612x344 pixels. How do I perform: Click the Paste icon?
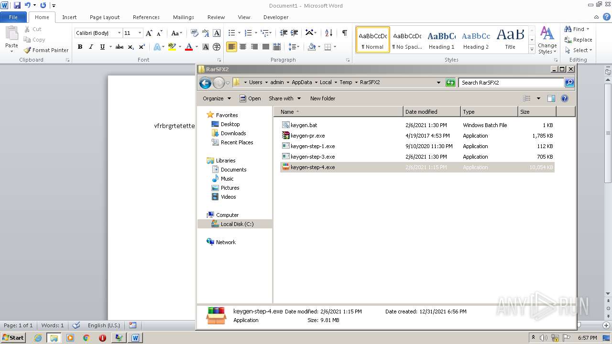pyautogui.click(x=11, y=33)
